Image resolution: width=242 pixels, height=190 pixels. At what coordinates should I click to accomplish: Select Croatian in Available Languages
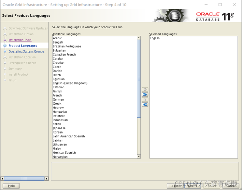pos(94,63)
